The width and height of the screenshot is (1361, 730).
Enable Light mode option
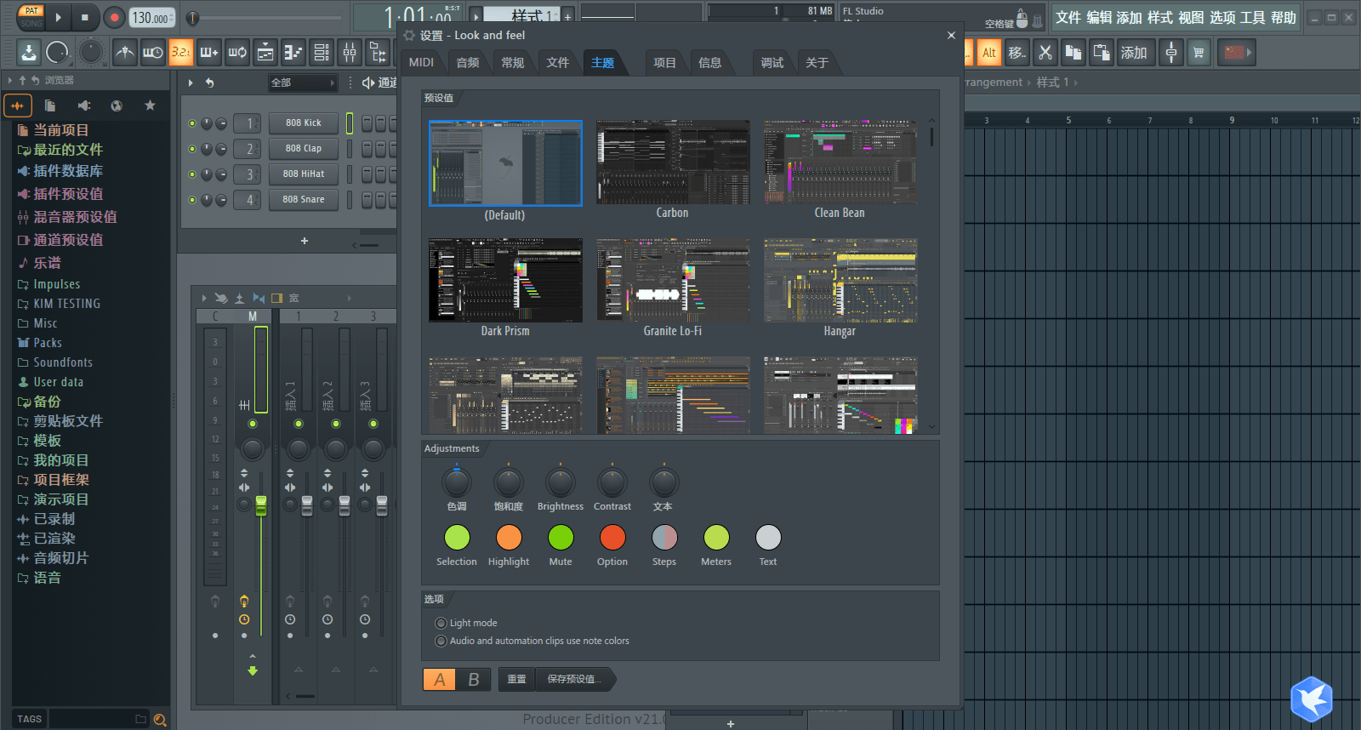tap(441, 623)
